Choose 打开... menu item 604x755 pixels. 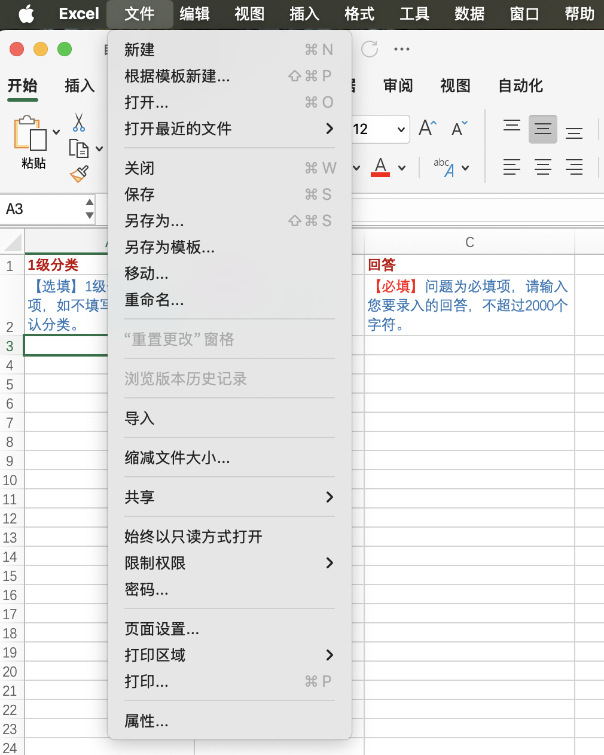click(230, 102)
